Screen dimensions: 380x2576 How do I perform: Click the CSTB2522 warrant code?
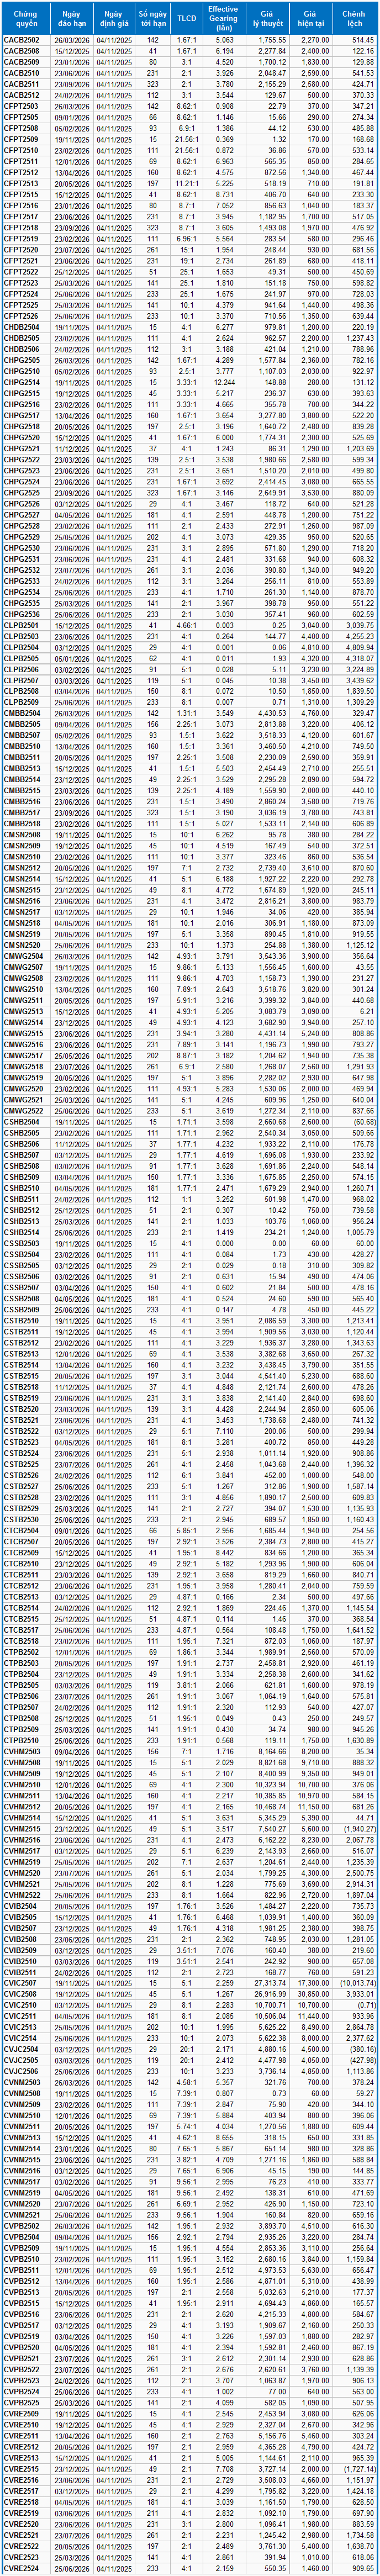pyautogui.click(x=22, y=1431)
